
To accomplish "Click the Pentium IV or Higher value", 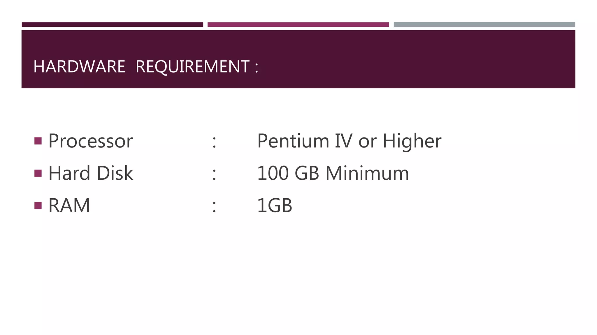I will pyautogui.click(x=349, y=141).
